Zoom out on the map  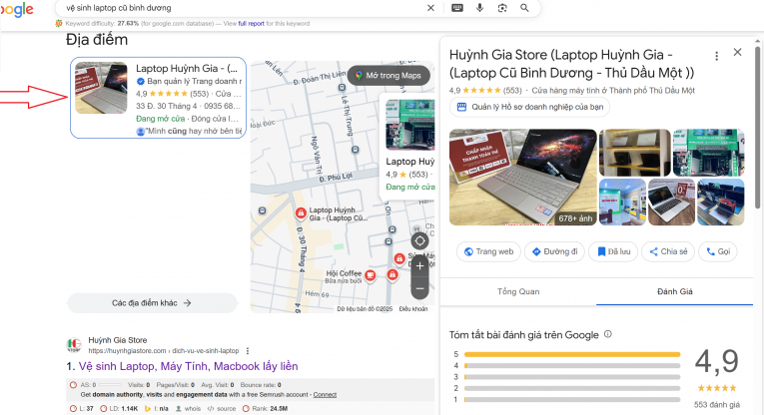point(420,288)
